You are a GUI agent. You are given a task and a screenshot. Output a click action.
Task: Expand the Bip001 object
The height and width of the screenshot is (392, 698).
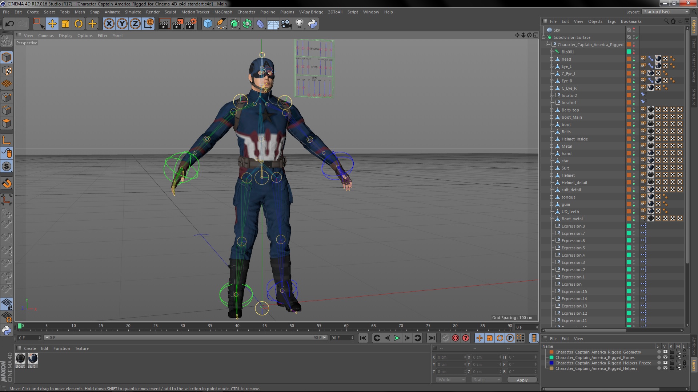pos(552,52)
